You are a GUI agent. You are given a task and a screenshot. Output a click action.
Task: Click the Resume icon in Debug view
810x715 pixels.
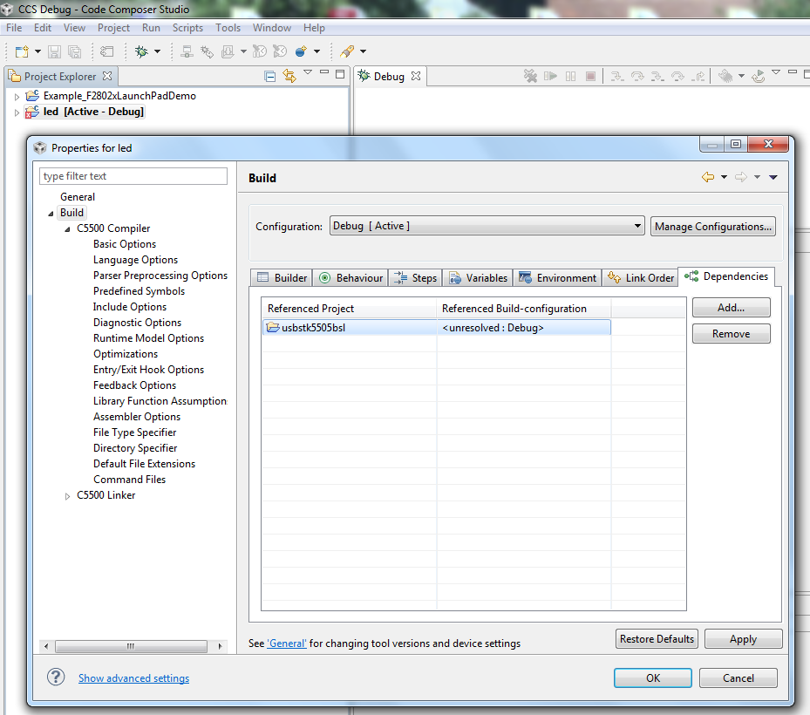pos(551,77)
